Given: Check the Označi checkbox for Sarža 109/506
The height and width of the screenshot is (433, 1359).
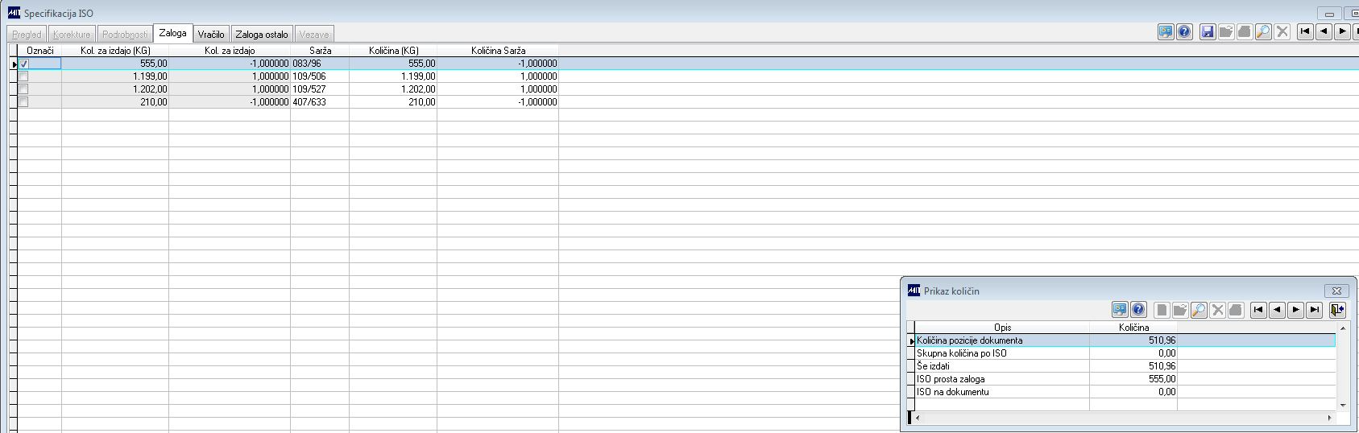Looking at the screenshot, I should 23,76.
